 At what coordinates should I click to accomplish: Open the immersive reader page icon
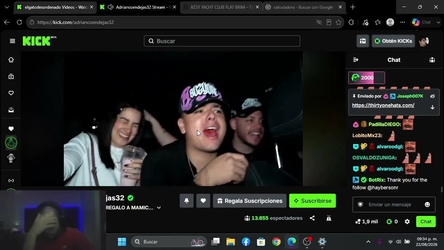coord(329,22)
